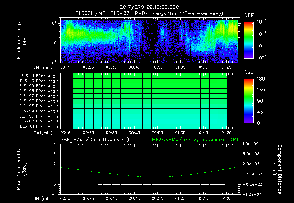Screen dimensions: 294x203
Task: Click the 1.0e+04 Component Distance tick label
Action: (x=250, y=144)
